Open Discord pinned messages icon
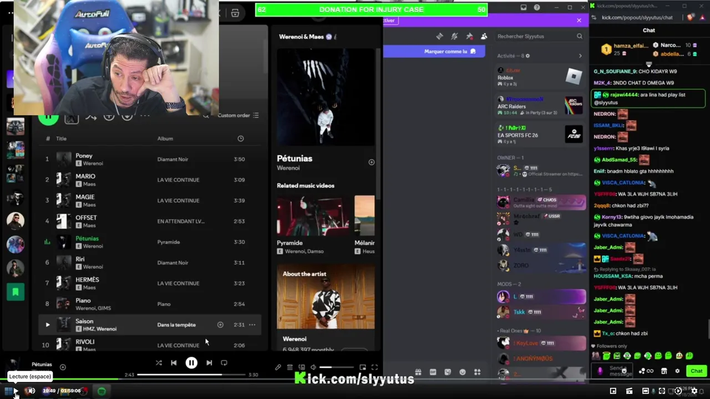710x399 pixels. 469,36
